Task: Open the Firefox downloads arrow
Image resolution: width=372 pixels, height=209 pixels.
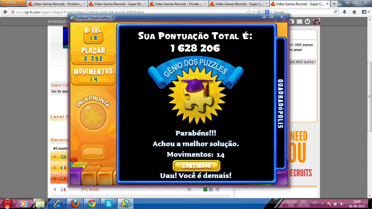Action: tap(344, 12)
